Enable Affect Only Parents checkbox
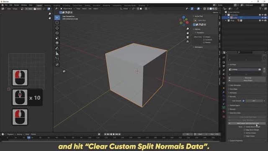This screenshot has height=151, width=268. click(204, 42)
